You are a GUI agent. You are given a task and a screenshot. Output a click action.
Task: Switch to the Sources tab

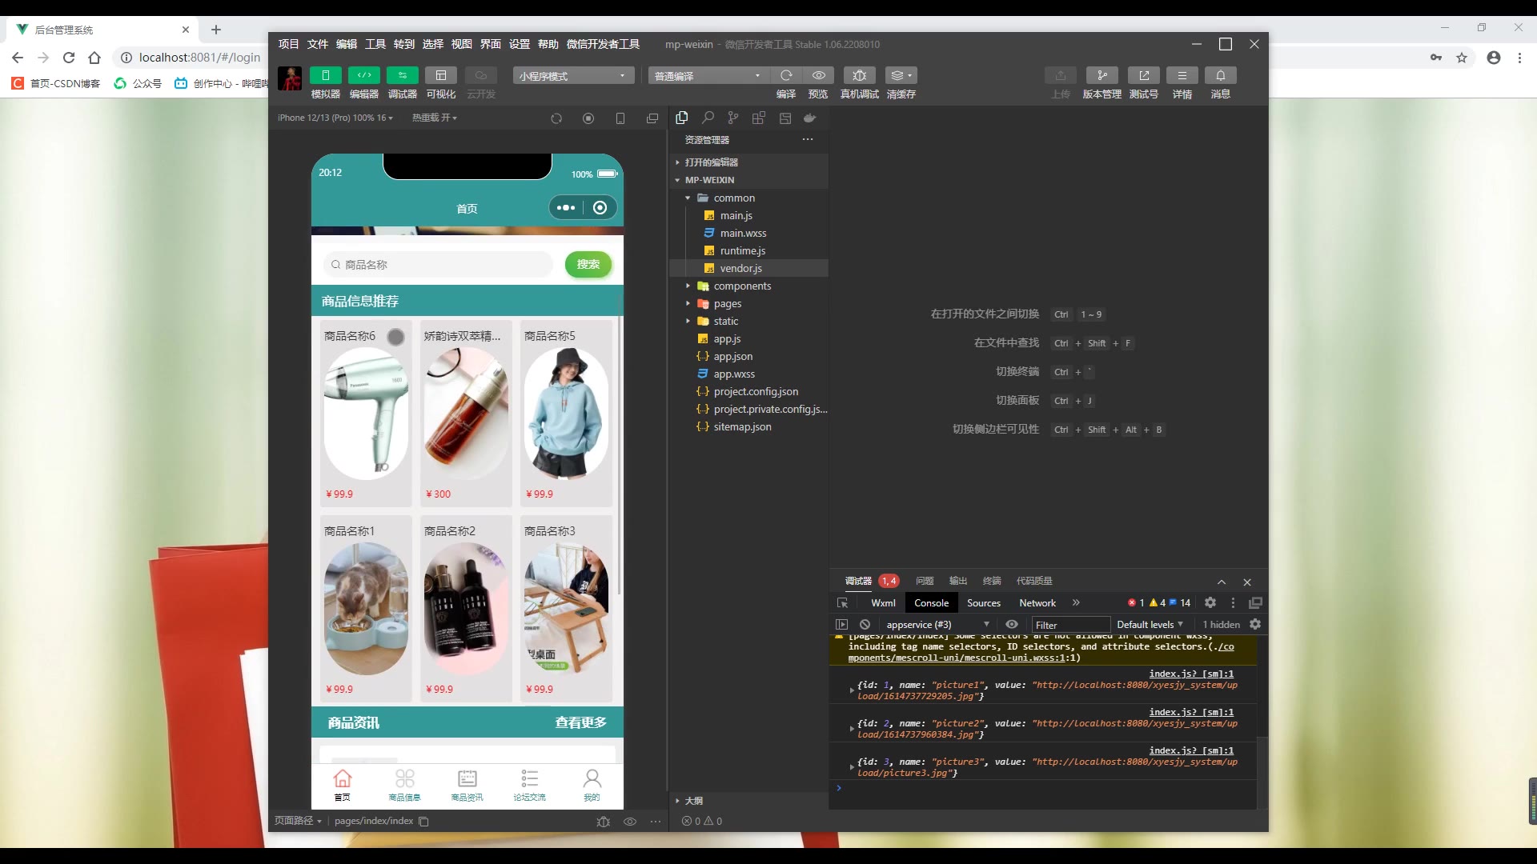coord(984,603)
